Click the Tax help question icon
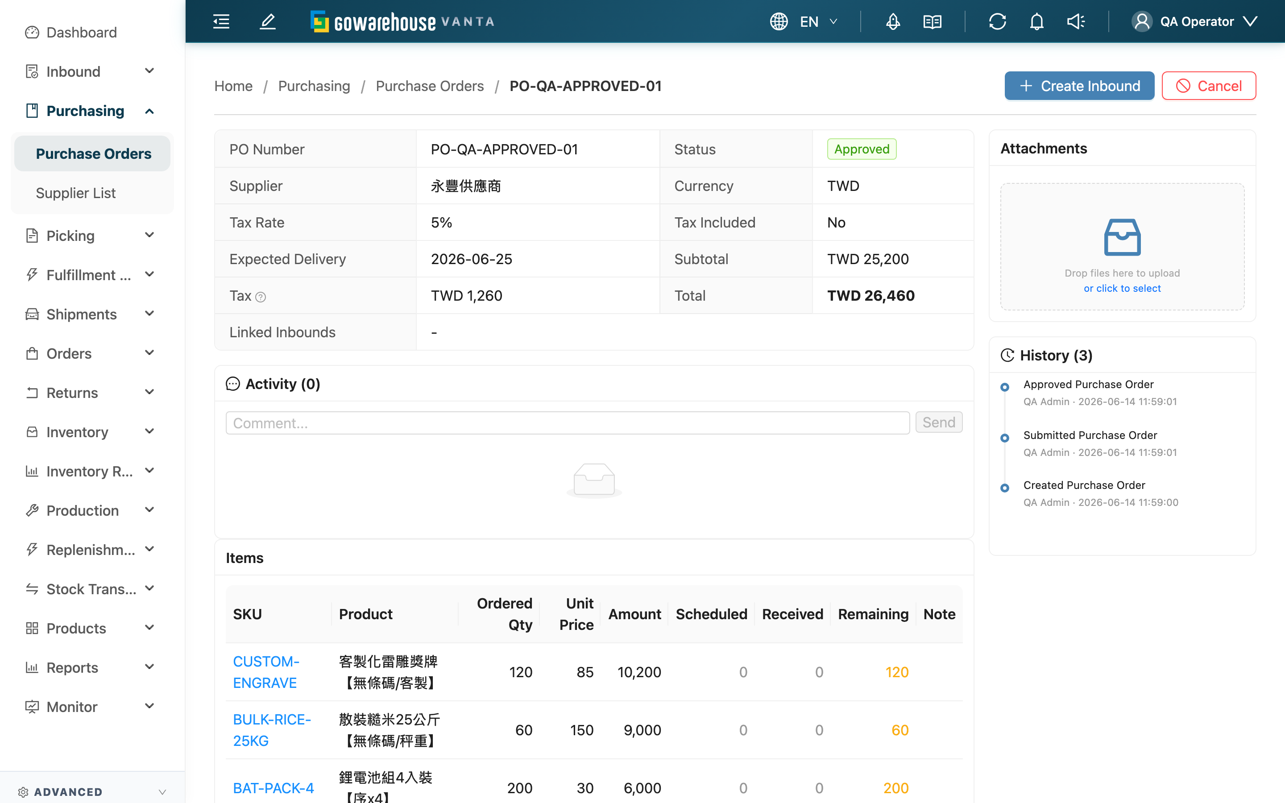 (261, 297)
